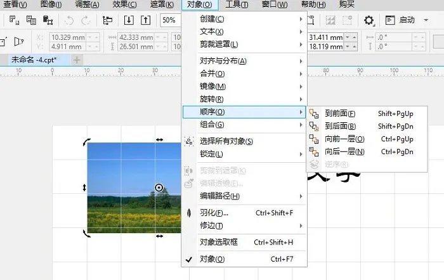This screenshot has height=280, width=444.
Task: Open the zoom level 50% combo box
Action: click(171, 20)
